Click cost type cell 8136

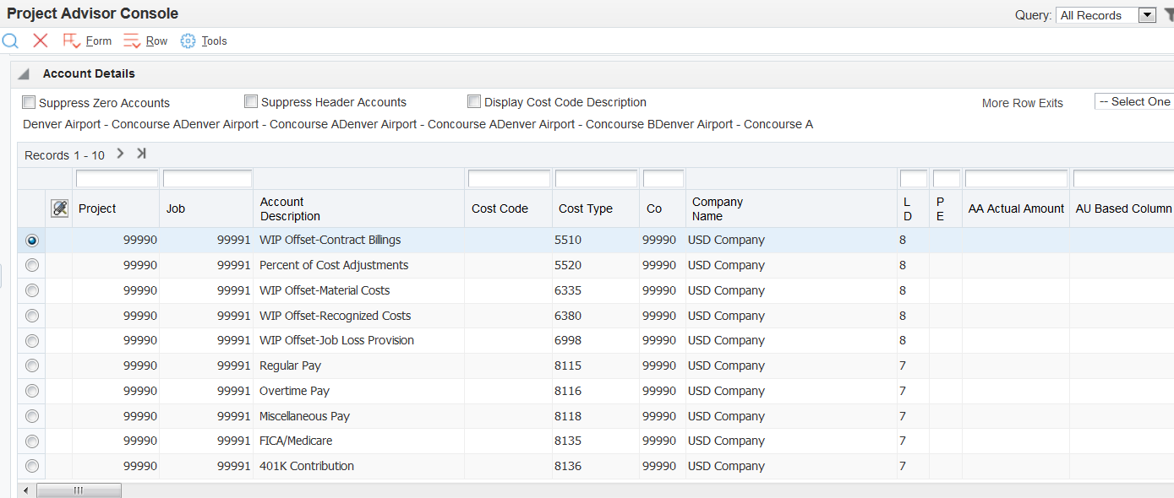(x=595, y=466)
